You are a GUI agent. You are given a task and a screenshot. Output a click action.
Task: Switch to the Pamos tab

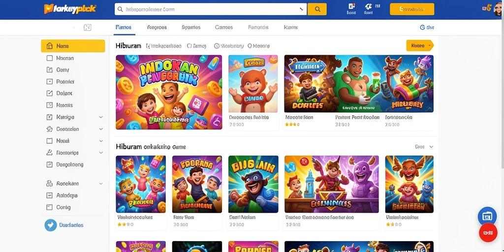click(124, 28)
